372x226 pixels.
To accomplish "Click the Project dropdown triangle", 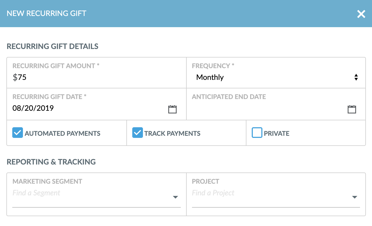I will pyautogui.click(x=354, y=197).
